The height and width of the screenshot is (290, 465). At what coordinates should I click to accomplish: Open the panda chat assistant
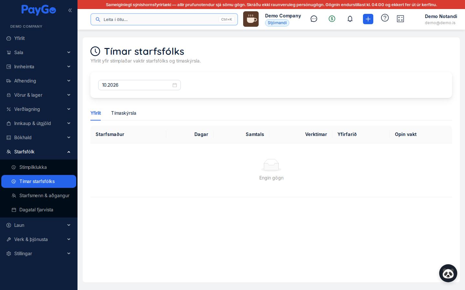click(448, 273)
